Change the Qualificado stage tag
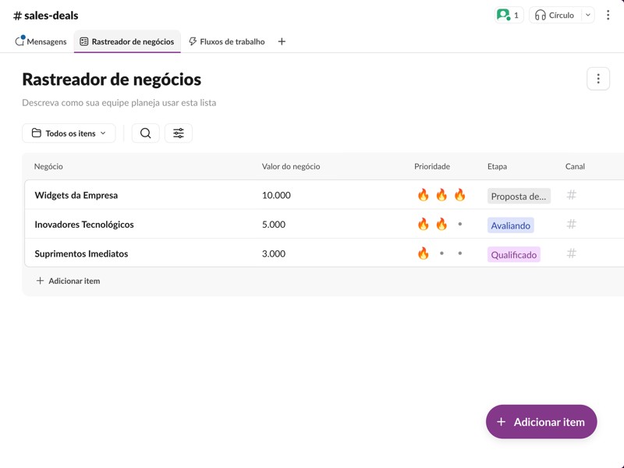 (x=514, y=255)
